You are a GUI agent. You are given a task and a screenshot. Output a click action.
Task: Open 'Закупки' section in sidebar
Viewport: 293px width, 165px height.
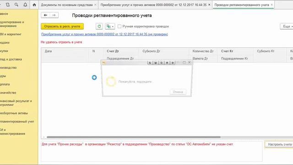pyautogui.click(x=4, y=51)
